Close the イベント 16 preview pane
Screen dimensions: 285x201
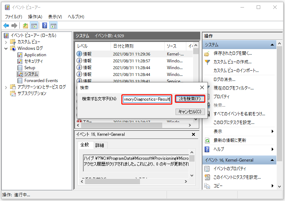[x=193, y=134]
